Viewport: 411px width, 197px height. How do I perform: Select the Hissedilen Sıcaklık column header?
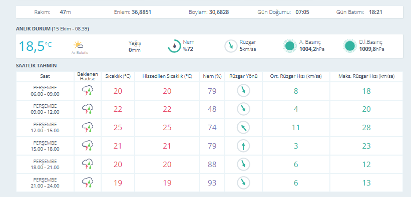pos(167,76)
